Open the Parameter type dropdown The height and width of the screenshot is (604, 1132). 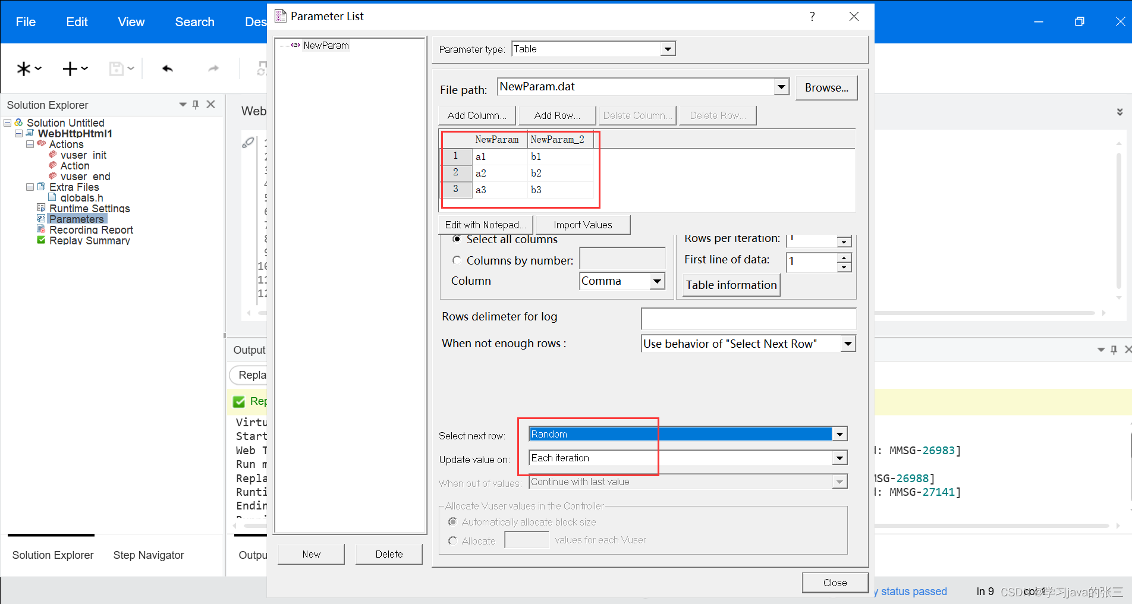click(x=669, y=48)
